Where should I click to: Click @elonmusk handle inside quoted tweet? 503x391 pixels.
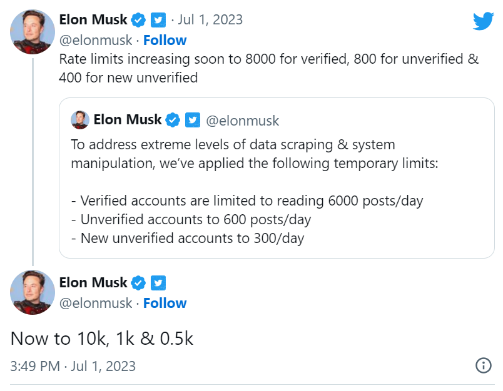243,121
